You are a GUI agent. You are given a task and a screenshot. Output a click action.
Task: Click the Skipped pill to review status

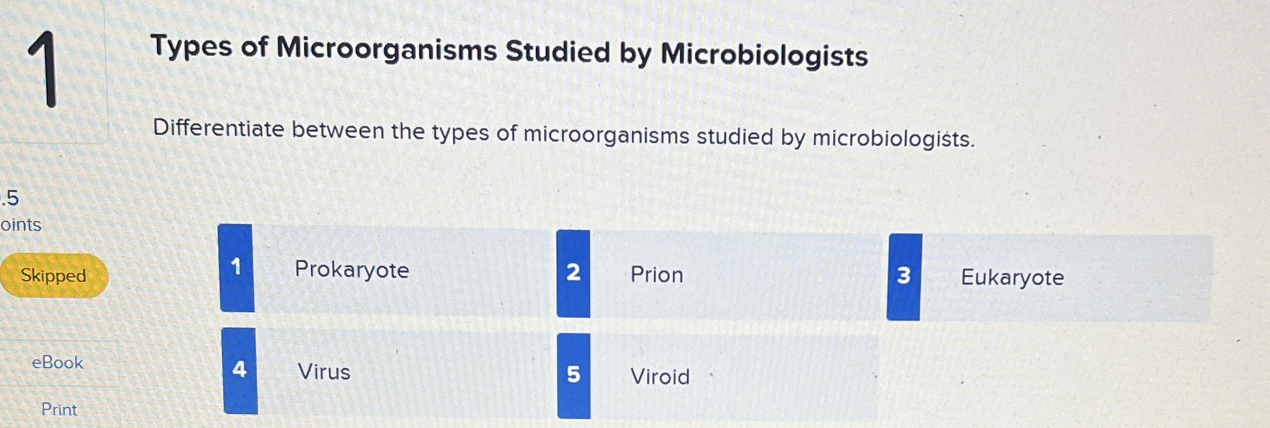54,276
